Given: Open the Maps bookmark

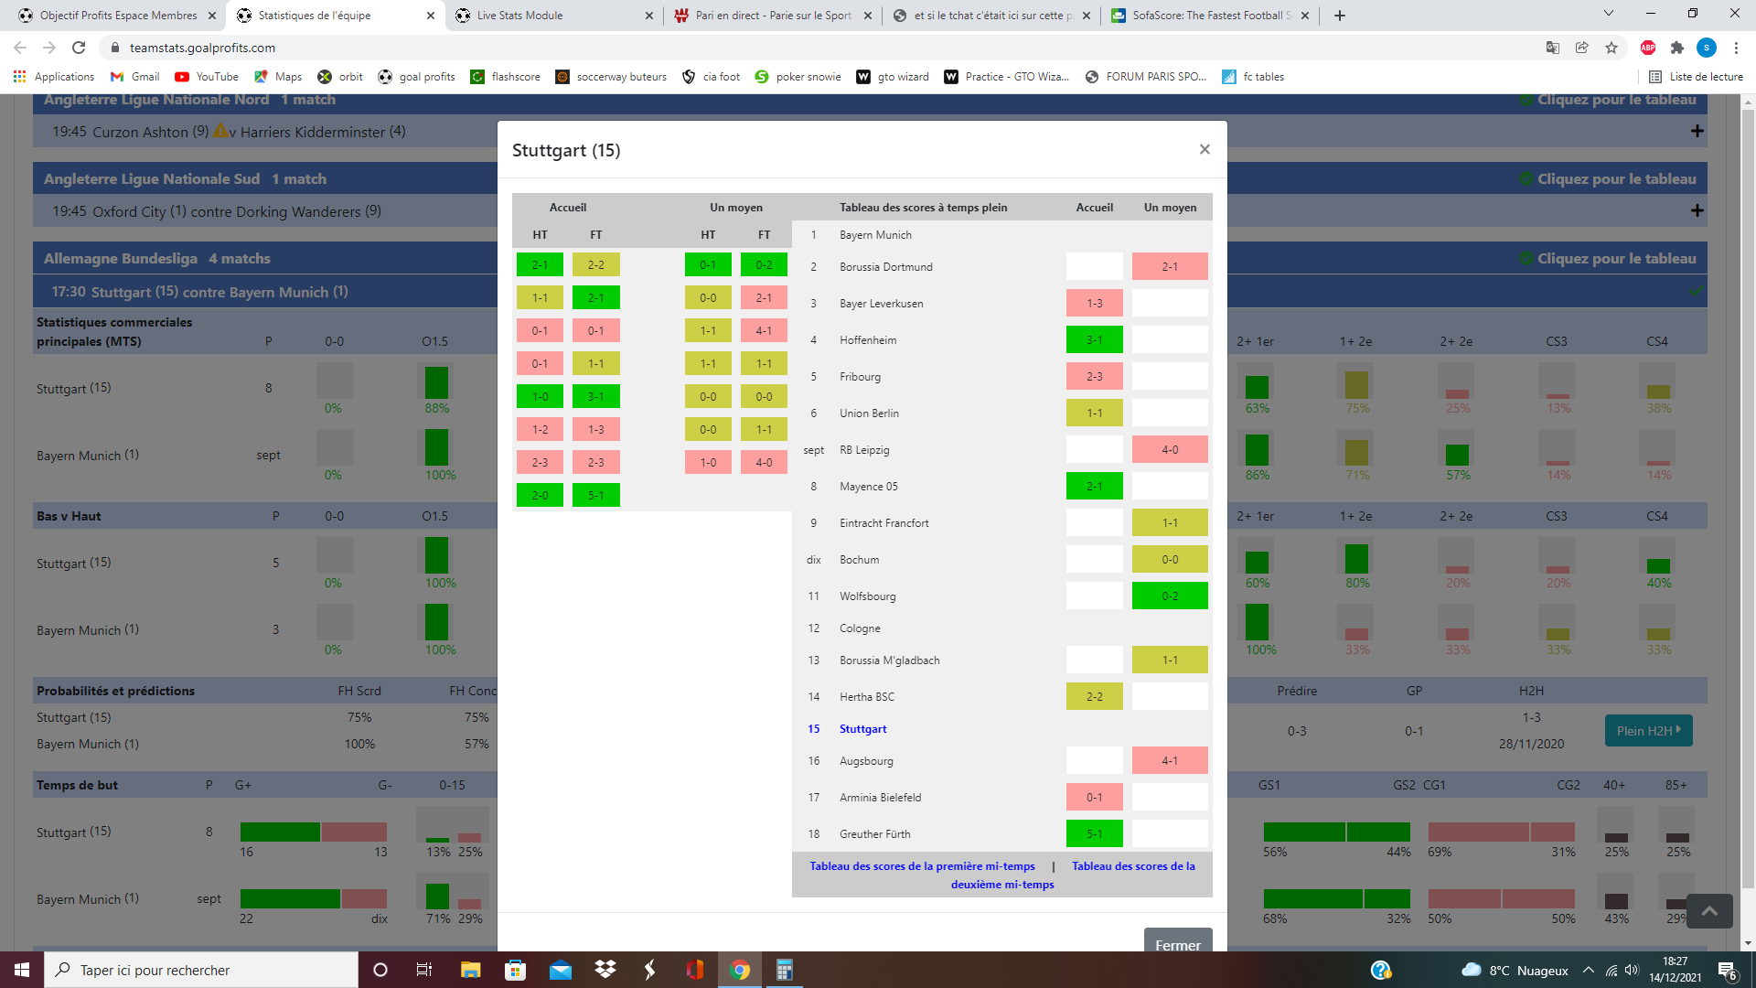Looking at the screenshot, I should click(x=278, y=77).
